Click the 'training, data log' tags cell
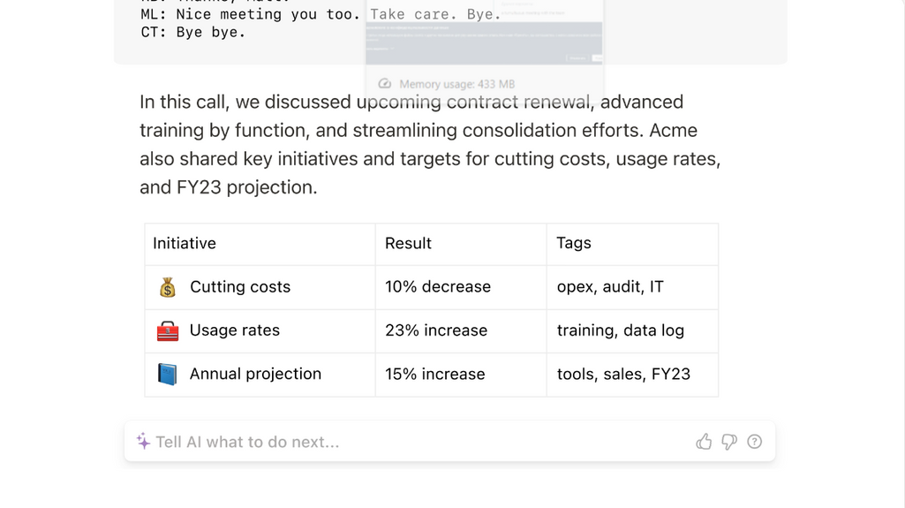 click(x=632, y=330)
